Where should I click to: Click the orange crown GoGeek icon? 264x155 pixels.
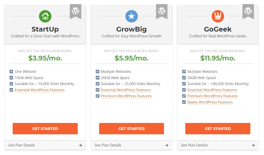coord(218,16)
